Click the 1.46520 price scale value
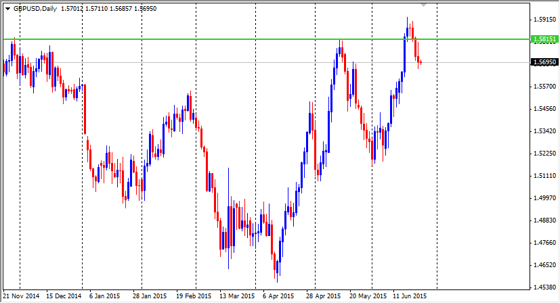 click(545, 265)
